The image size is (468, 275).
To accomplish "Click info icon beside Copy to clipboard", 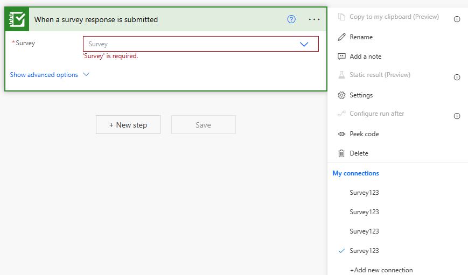I will [x=457, y=19].
